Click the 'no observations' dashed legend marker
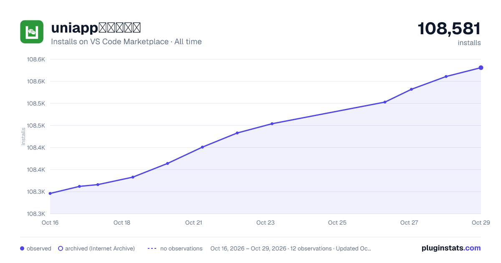The image size is (501, 263). 152,248
